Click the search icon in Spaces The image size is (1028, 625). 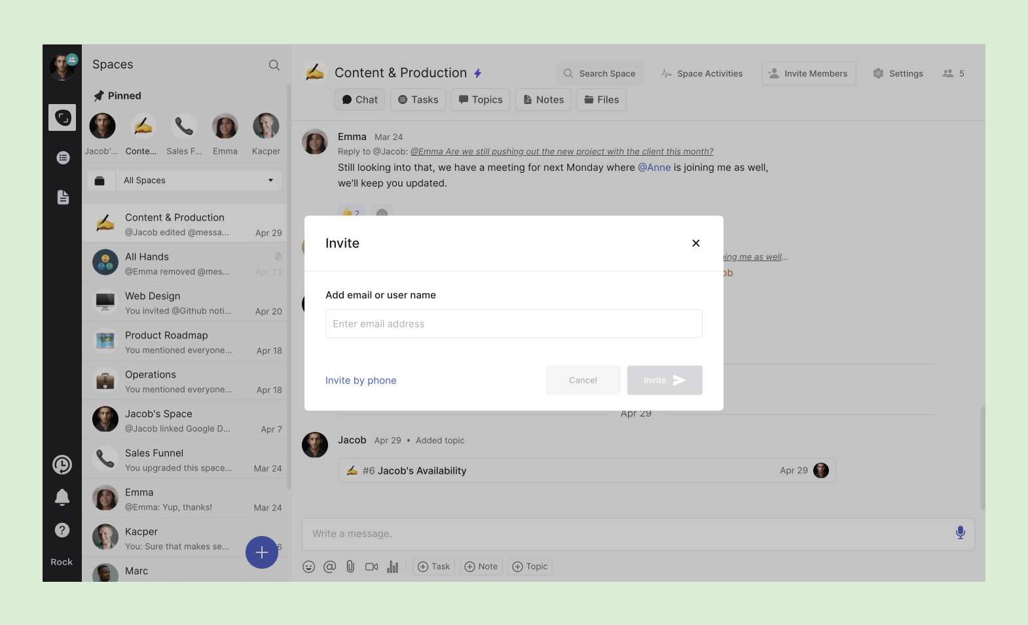pyautogui.click(x=274, y=65)
